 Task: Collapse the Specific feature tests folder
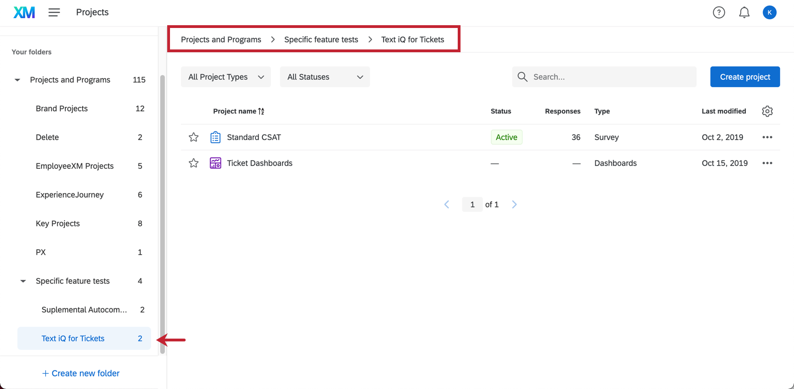23,281
